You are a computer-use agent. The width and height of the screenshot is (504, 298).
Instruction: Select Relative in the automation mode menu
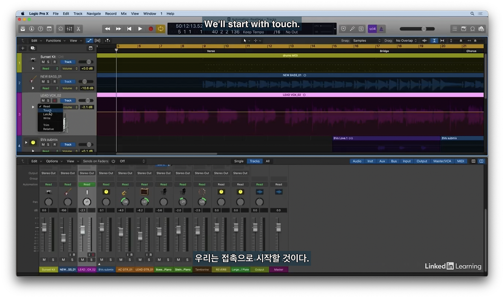coord(50,129)
